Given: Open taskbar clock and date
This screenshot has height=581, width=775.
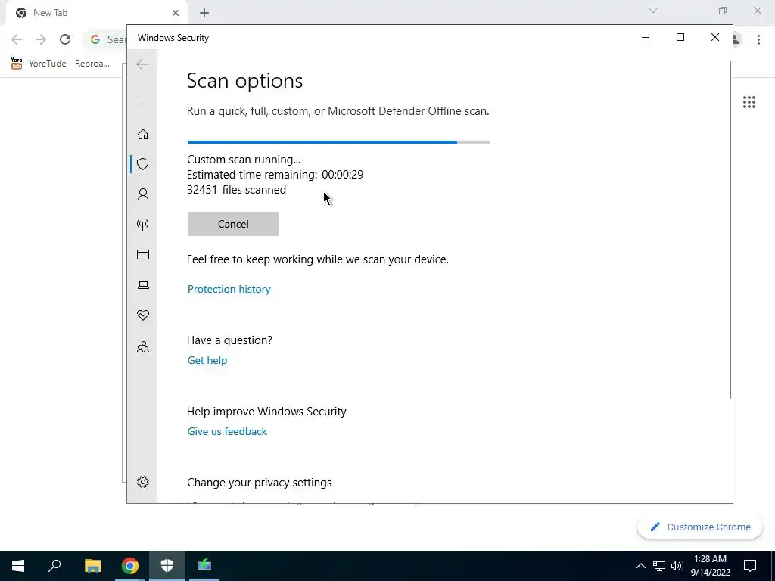Looking at the screenshot, I should click(x=710, y=566).
